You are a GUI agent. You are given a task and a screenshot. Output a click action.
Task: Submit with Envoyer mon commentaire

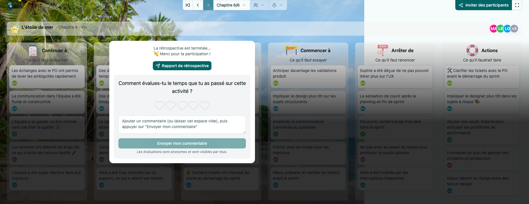click(182, 143)
